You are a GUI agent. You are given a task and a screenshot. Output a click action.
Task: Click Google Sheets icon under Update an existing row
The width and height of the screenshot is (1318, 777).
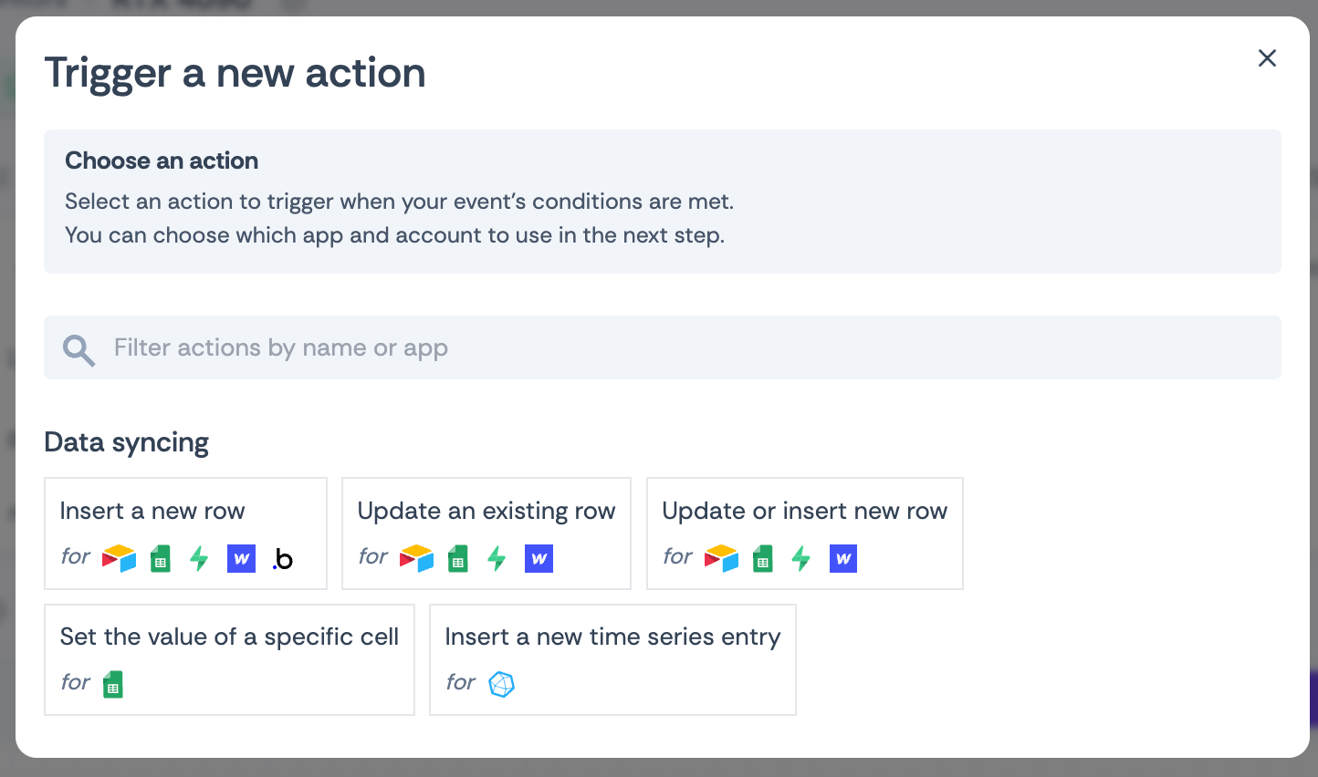point(458,558)
